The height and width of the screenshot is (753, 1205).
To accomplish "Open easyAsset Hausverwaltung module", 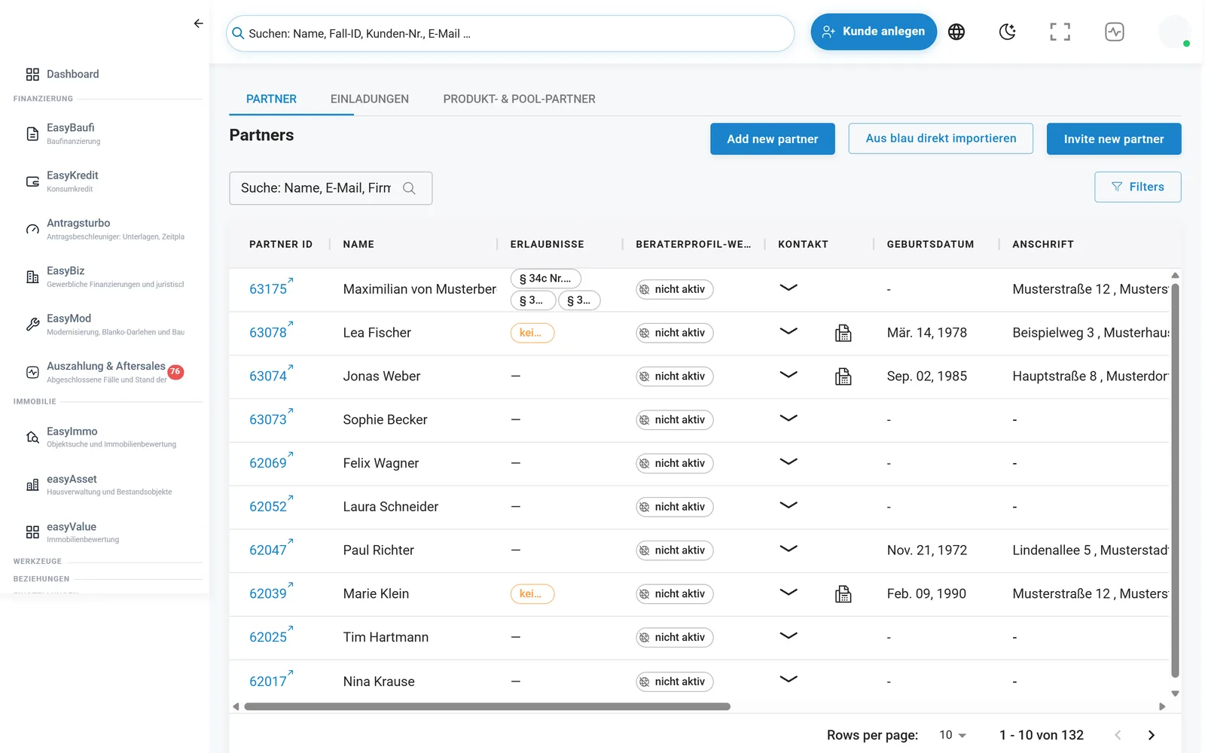I will 99,484.
